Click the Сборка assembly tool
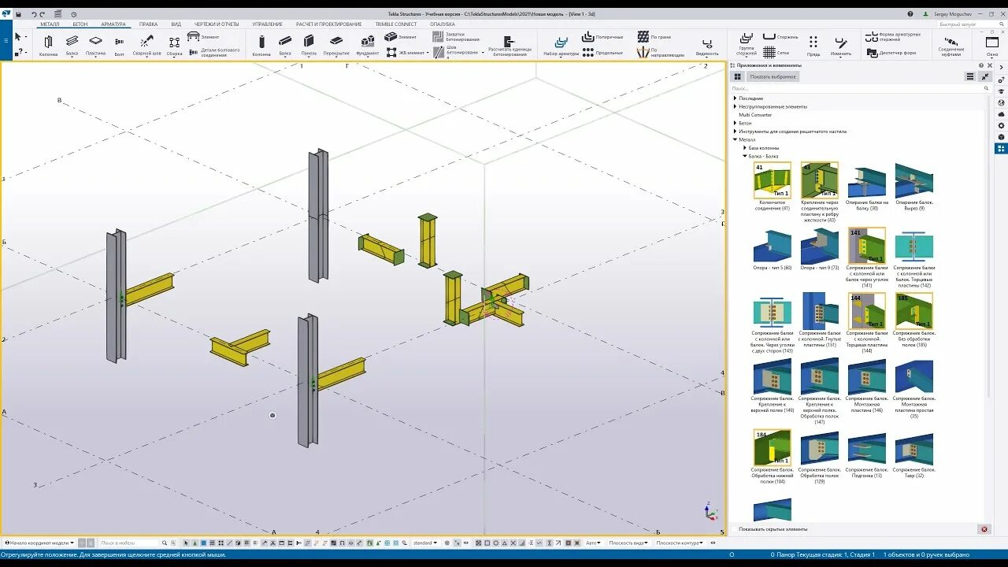Viewport: 1008px width, 567px height. click(174, 46)
